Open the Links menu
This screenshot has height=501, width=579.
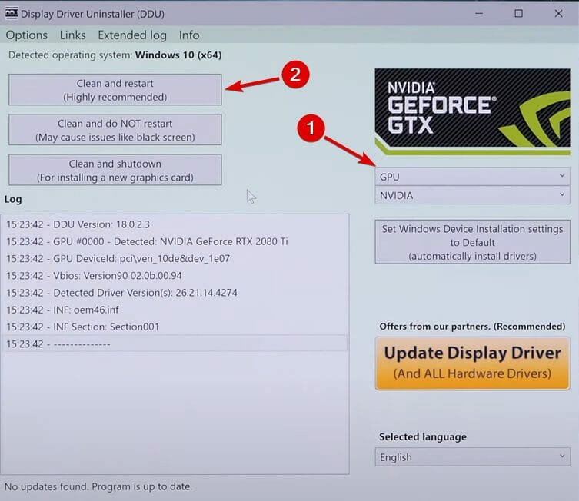tap(73, 35)
